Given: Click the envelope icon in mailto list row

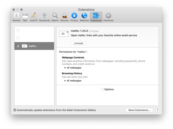Looking at the screenshot, I should 24,46.
